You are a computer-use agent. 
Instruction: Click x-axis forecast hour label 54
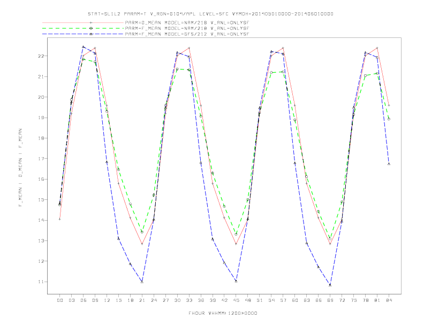(x=271, y=300)
